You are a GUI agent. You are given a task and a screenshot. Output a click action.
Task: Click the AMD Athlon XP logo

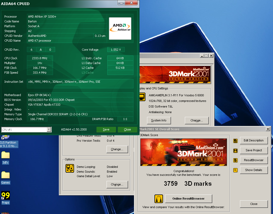120,29
